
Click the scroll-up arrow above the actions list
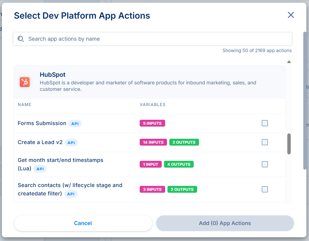pos(289,62)
